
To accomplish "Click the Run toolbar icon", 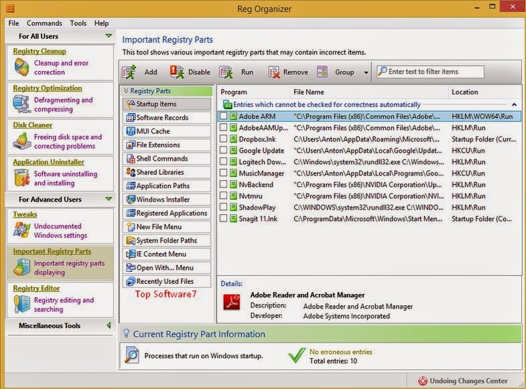I will 226,72.
